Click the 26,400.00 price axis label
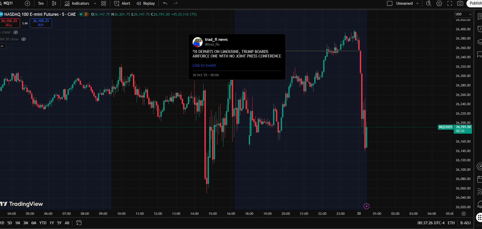This screenshot has height=229, width=482. (x=463, y=29)
